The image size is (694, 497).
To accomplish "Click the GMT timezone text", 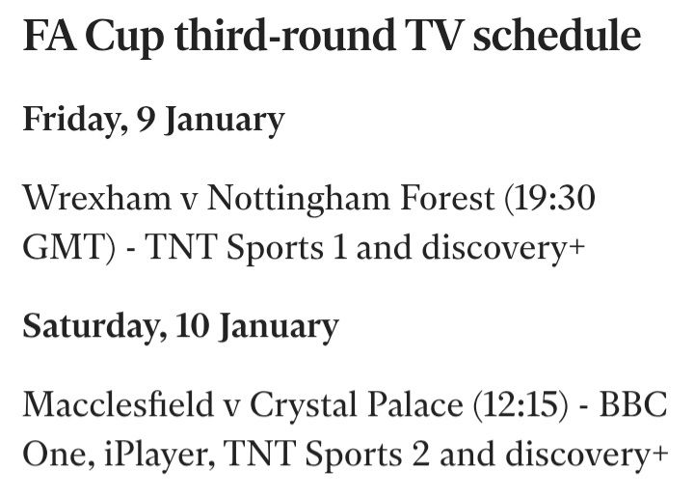I will click(65, 248).
